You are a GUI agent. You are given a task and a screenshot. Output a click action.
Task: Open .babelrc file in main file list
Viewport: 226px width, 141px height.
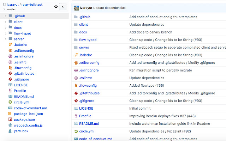[x=85, y=55]
